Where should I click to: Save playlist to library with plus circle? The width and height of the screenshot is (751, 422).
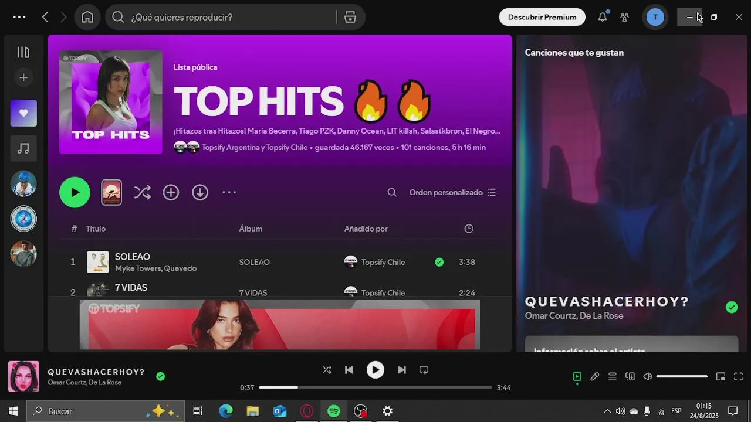(x=171, y=192)
